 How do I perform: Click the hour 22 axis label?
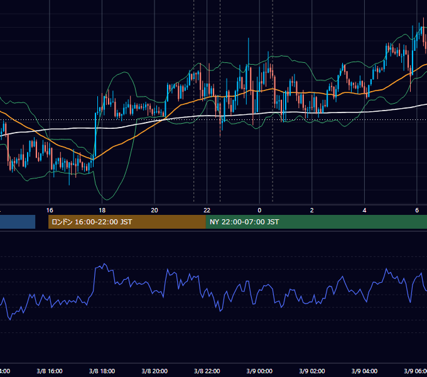tap(207, 210)
